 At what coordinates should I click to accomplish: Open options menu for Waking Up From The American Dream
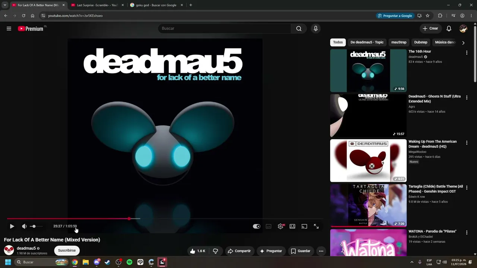click(467, 143)
